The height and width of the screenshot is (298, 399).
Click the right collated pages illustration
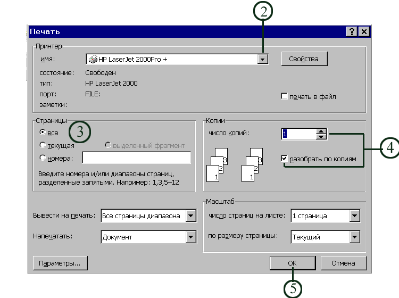pyautogui.click(x=252, y=165)
